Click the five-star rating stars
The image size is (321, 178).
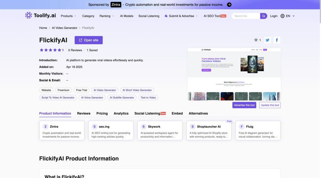(50, 50)
